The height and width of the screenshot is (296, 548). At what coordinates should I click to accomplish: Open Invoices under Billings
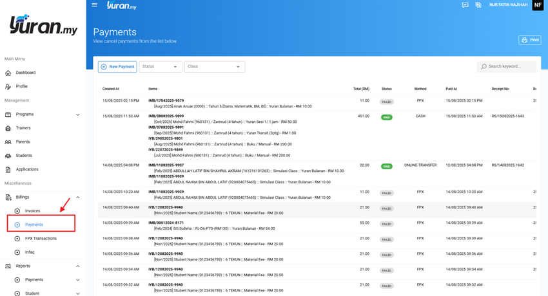click(x=32, y=210)
